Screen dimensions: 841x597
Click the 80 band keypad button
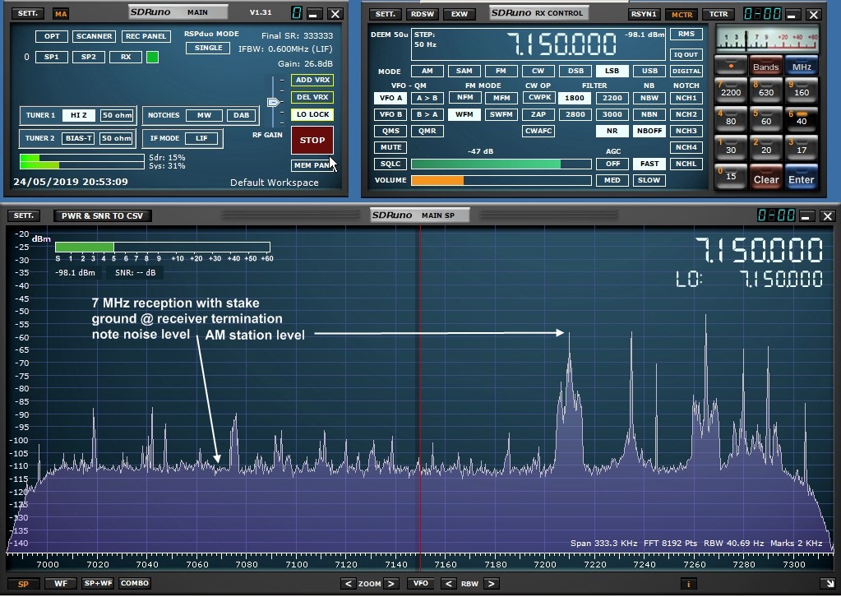click(731, 118)
